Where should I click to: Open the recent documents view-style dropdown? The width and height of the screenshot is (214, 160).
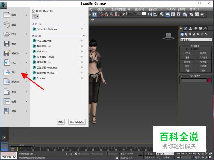coord(36,16)
